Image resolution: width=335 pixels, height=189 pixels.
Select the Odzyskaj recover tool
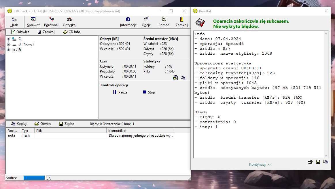[x=69, y=22]
